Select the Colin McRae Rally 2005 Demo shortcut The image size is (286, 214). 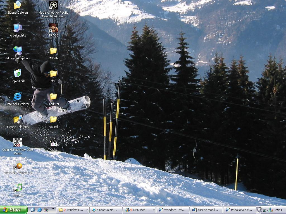[18, 142]
